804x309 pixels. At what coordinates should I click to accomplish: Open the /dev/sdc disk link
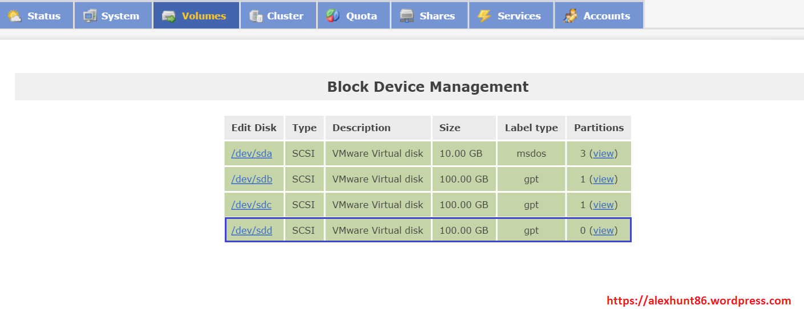click(252, 205)
